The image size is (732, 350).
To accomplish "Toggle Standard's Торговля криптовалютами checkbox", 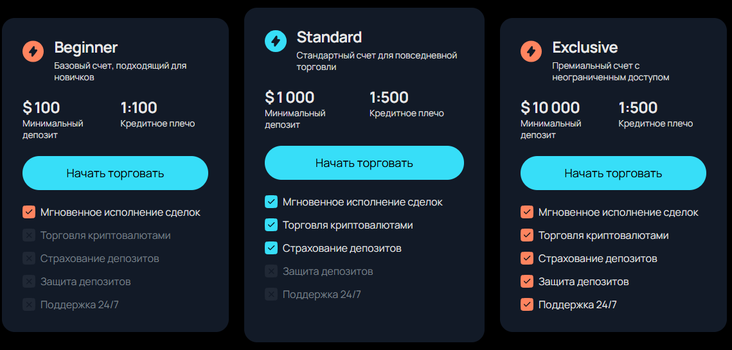I will [271, 225].
